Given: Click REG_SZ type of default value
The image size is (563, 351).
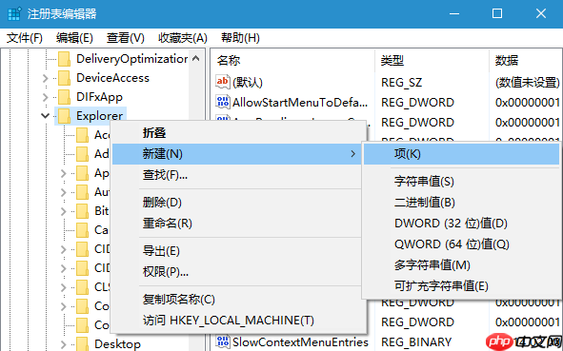Looking at the screenshot, I should [x=401, y=83].
